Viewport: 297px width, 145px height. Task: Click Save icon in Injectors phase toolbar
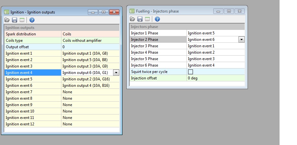140,19
